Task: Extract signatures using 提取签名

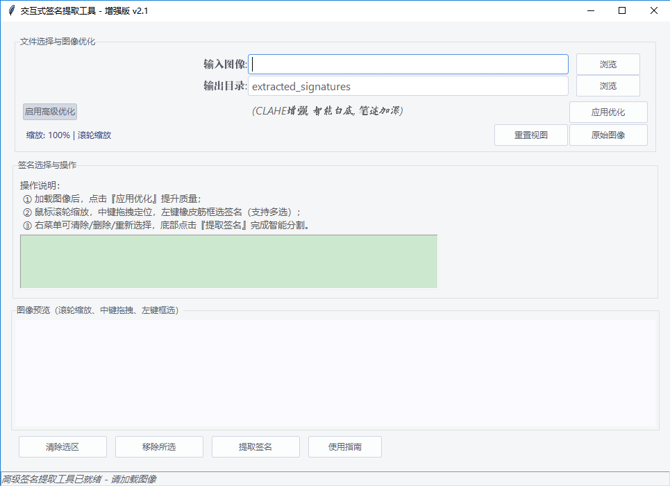Action: pos(256,446)
